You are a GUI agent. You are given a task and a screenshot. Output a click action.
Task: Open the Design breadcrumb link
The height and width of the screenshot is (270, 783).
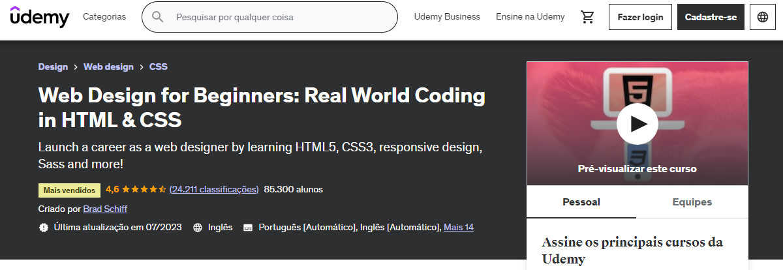click(53, 67)
